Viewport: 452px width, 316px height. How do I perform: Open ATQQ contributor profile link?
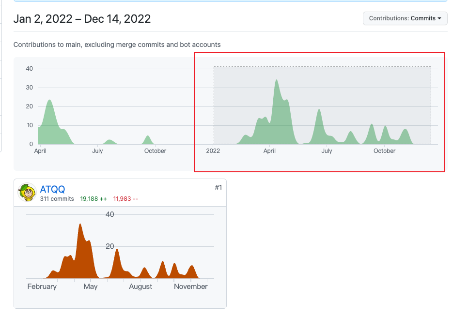pos(52,189)
